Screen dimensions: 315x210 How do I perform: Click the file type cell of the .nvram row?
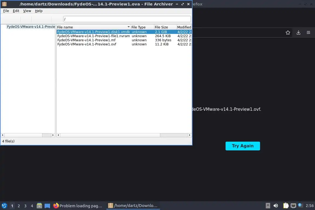click(x=139, y=36)
